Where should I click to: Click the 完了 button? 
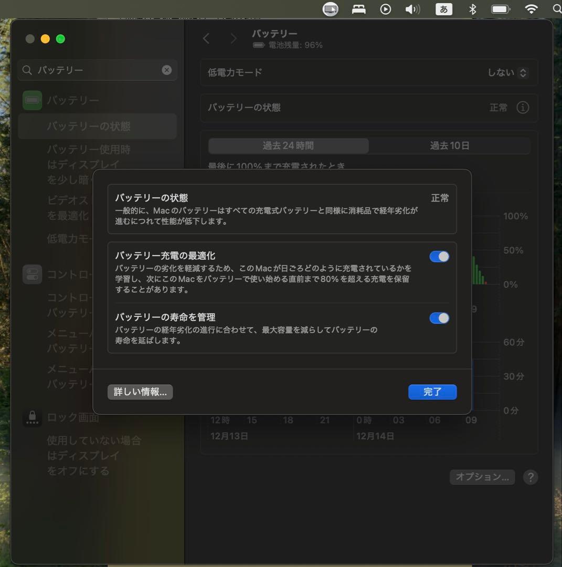pos(432,392)
